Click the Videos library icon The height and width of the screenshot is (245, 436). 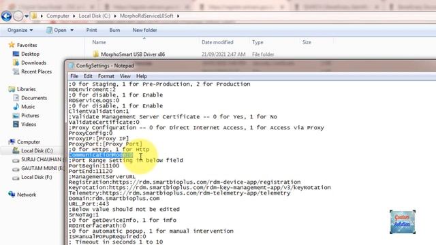16,124
